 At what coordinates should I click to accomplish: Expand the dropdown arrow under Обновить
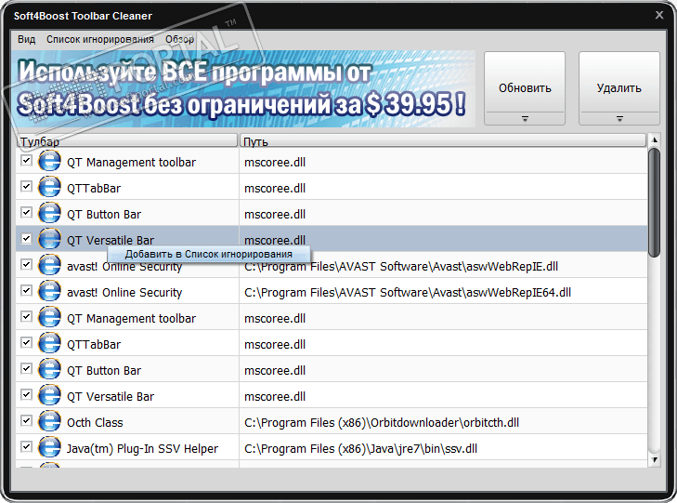pos(525,118)
